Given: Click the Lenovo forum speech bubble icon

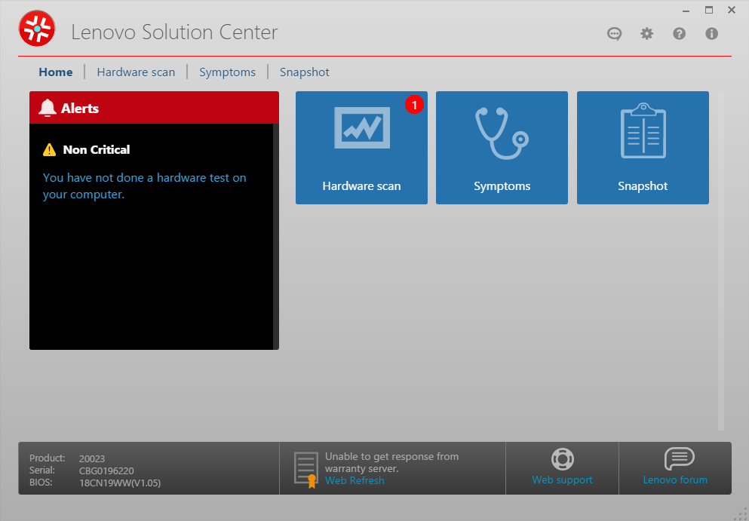Looking at the screenshot, I should coord(680,459).
